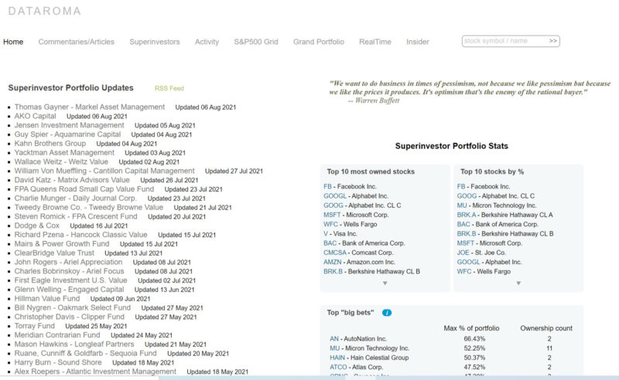
Task: Go to the S&P500 Grid page
Action: [256, 42]
